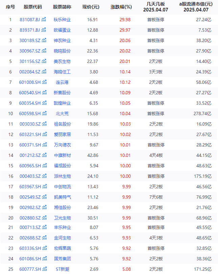Select change percent cell 5.08
The image size is (218, 274).
click(x=126, y=269)
